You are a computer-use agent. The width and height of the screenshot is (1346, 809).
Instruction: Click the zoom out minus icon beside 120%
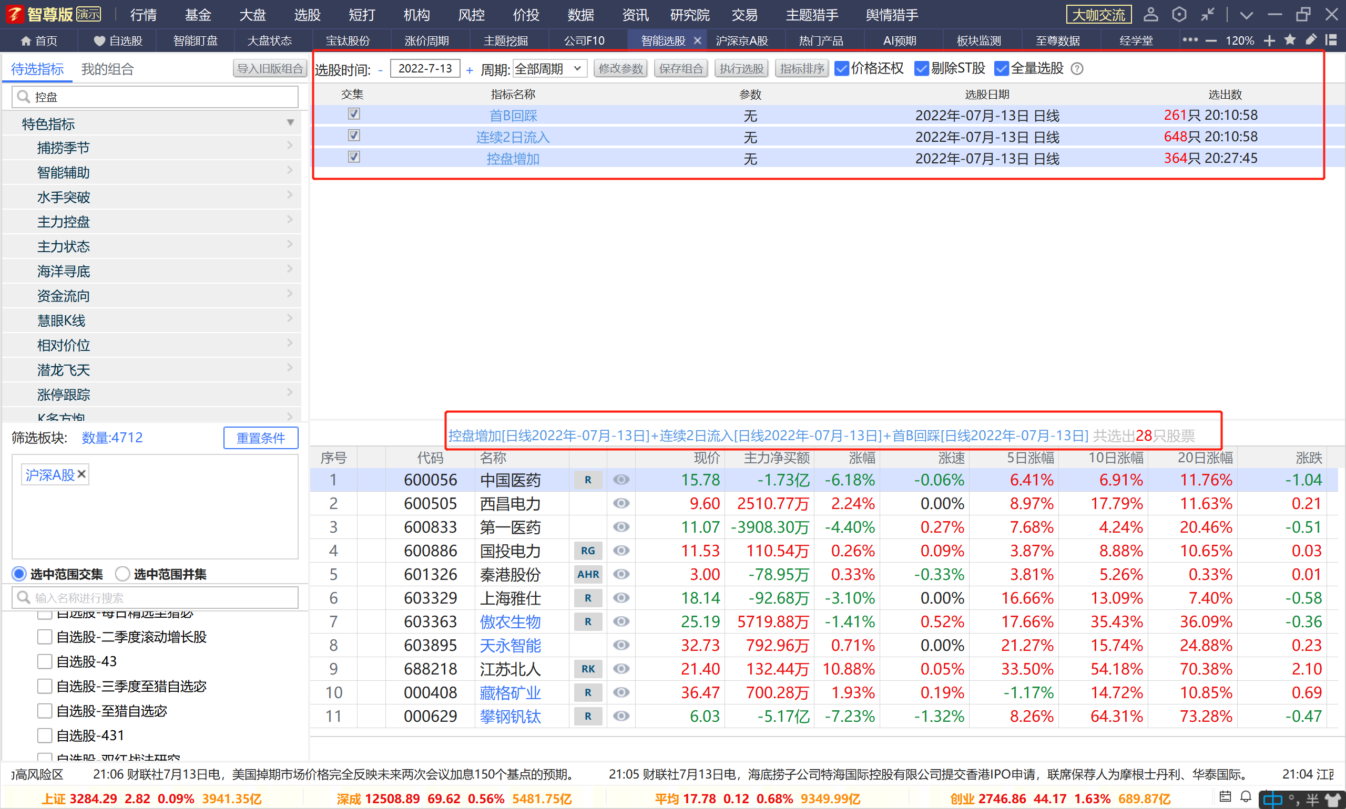[x=1211, y=41]
